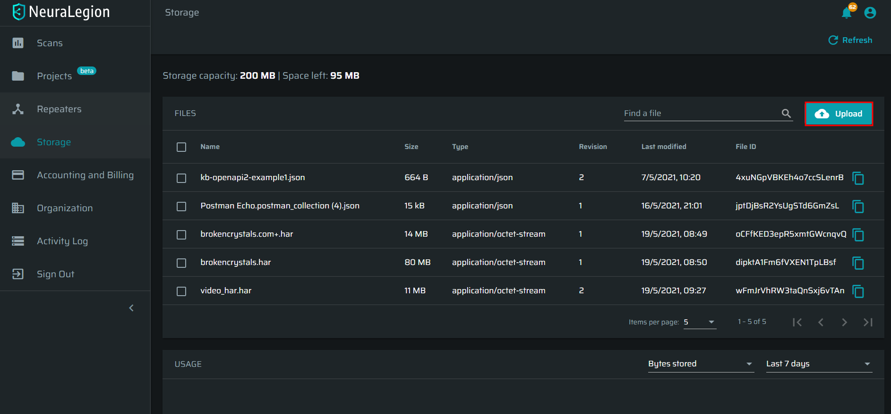This screenshot has height=414, width=891.
Task: Go to previous page of files
Action: click(x=821, y=322)
